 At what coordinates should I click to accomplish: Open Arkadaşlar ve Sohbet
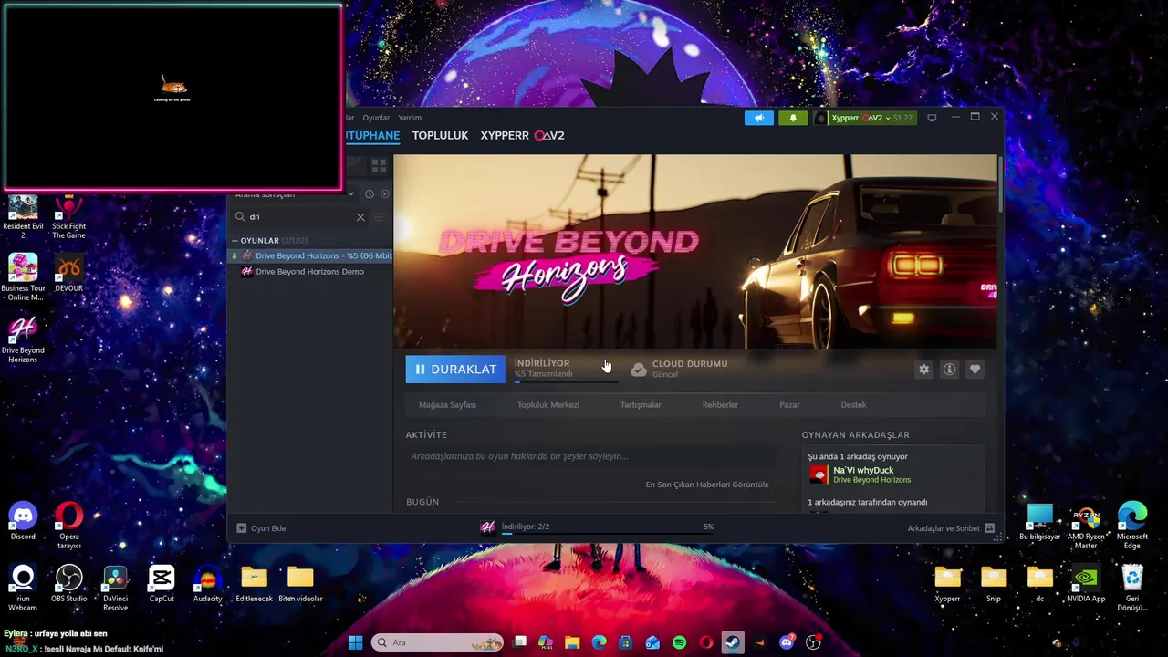pyautogui.click(x=951, y=528)
